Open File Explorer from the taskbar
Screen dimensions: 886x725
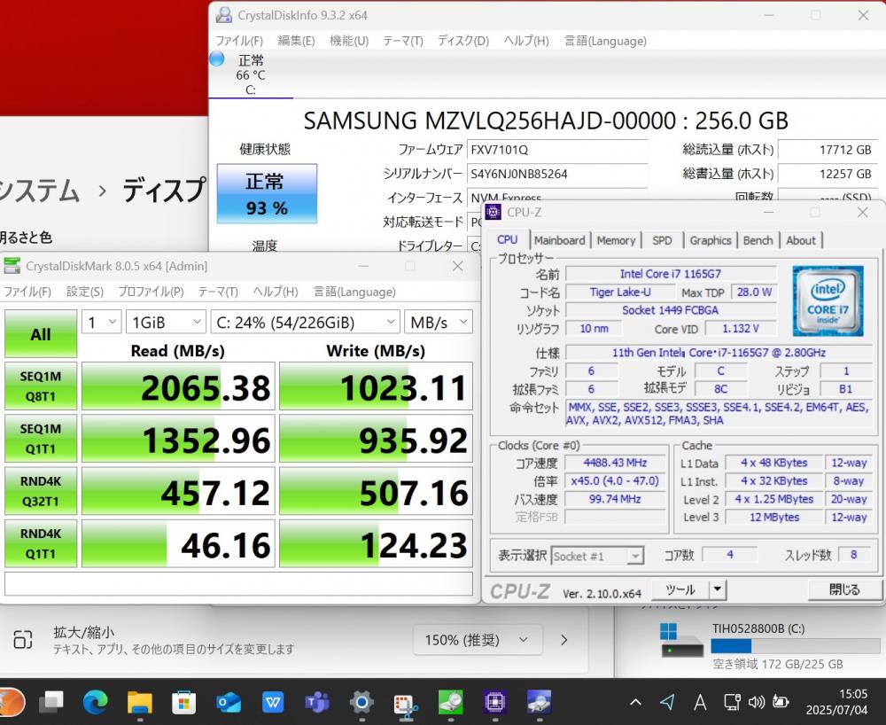(140, 702)
